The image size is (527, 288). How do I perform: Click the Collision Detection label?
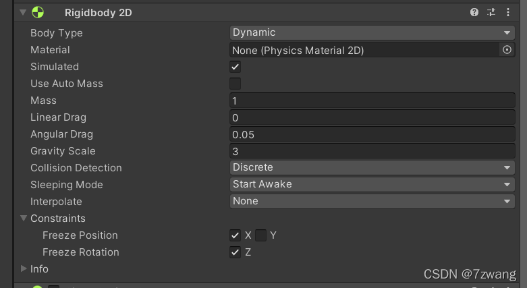(x=76, y=168)
